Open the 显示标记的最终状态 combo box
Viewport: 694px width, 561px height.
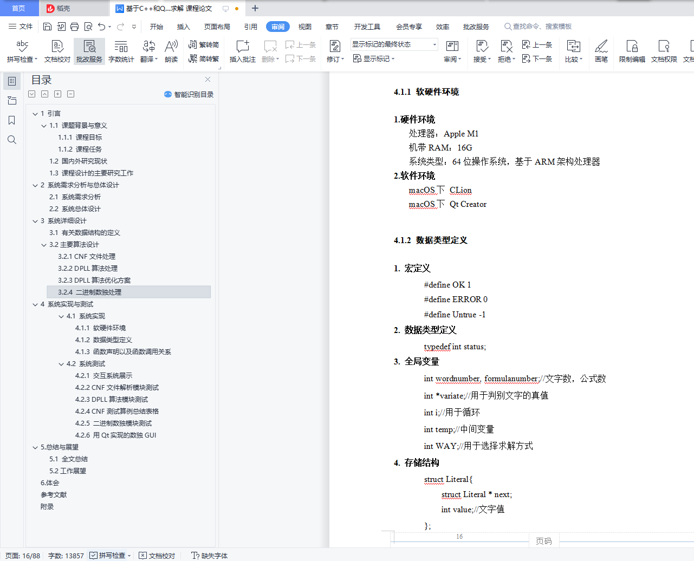coord(394,44)
